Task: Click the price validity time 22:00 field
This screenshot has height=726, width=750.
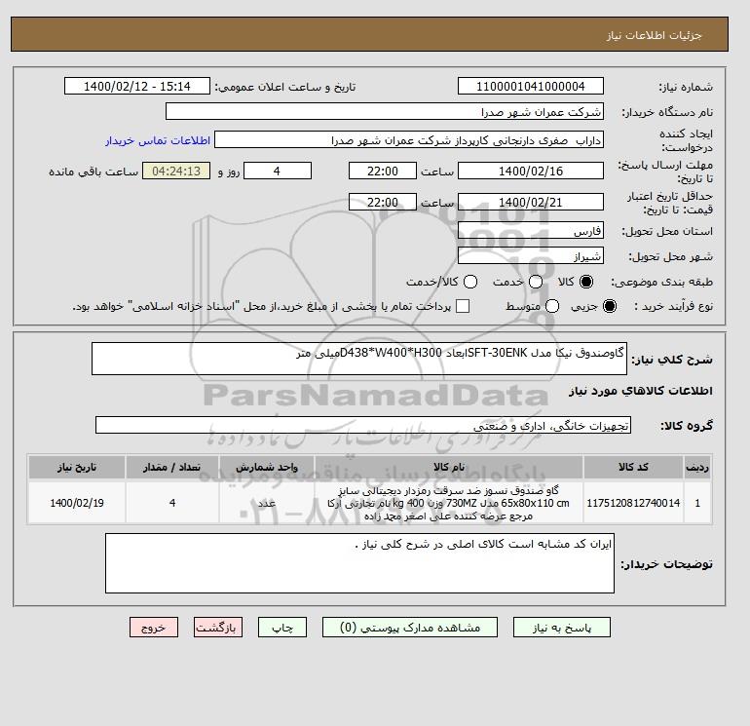Action: click(383, 202)
